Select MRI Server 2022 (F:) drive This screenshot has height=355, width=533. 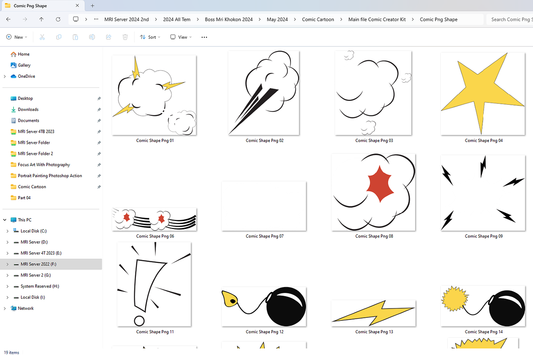(51, 264)
